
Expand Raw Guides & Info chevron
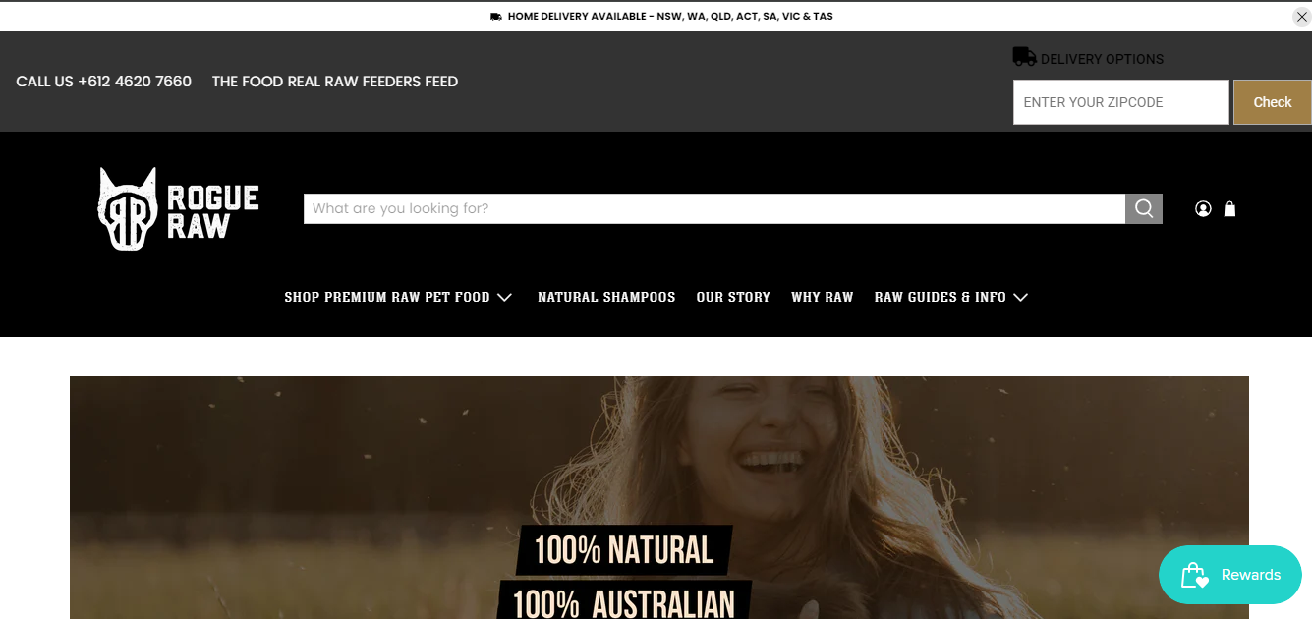point(1020,297)
